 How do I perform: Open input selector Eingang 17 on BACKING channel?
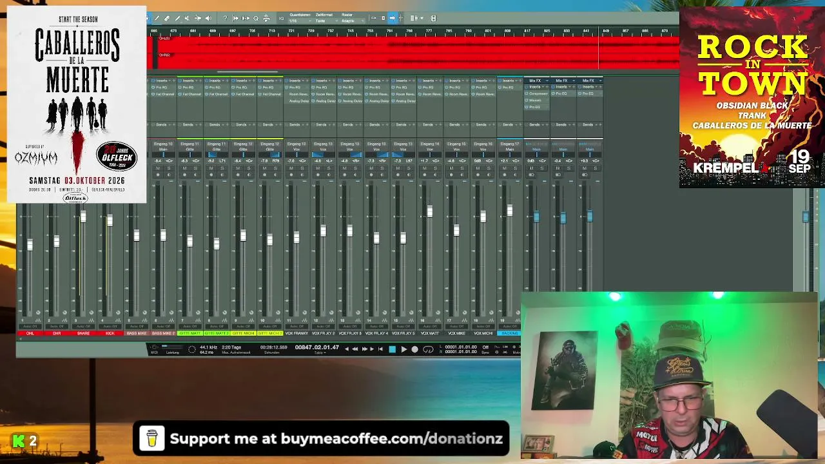[510, 144]
